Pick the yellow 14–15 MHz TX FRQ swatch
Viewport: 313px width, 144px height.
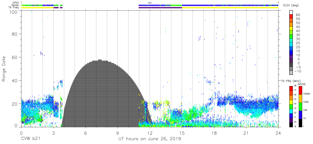(x=291, y=102)
